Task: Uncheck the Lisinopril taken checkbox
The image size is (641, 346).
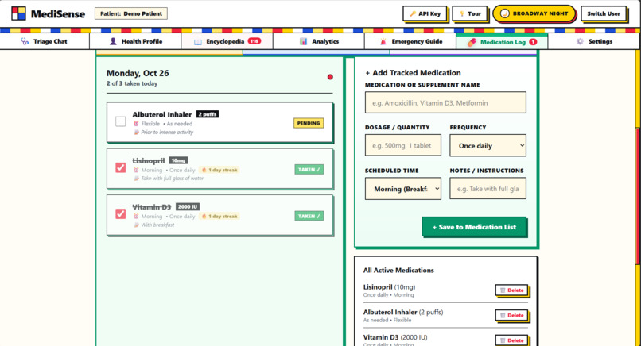Action: (x=121, y=167)
